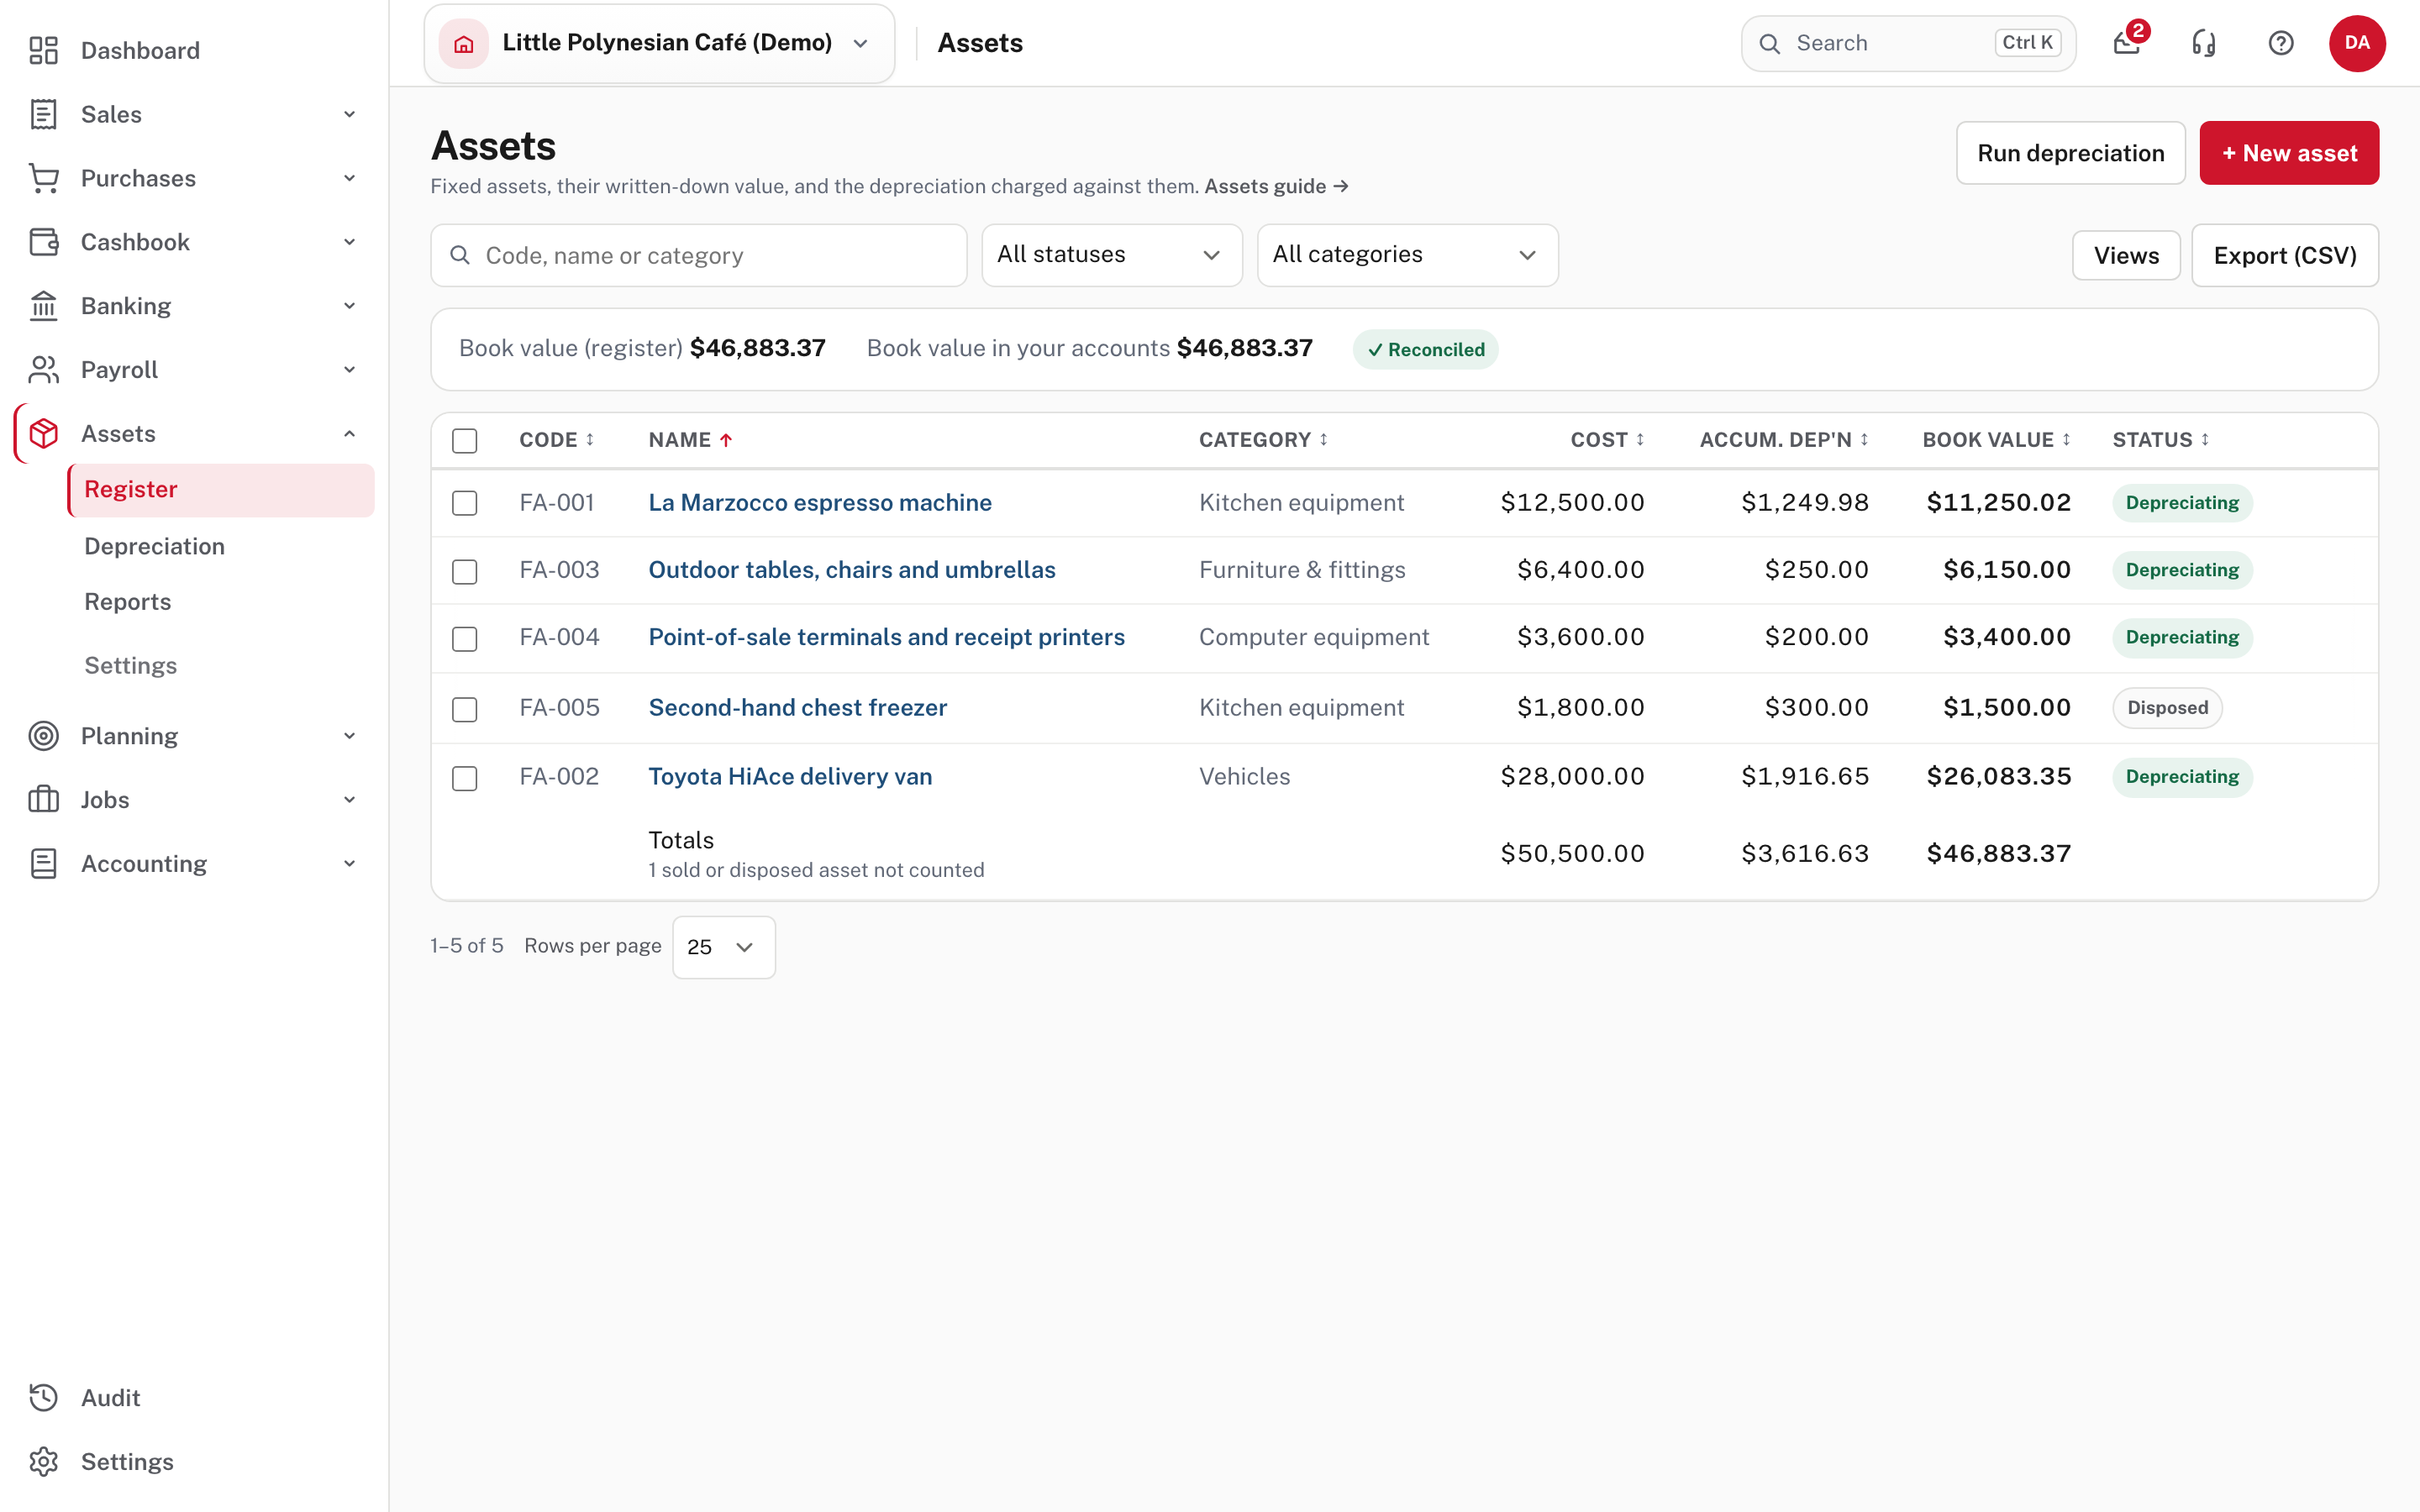
Task: Click the support headset icon
Action: 2204,43
